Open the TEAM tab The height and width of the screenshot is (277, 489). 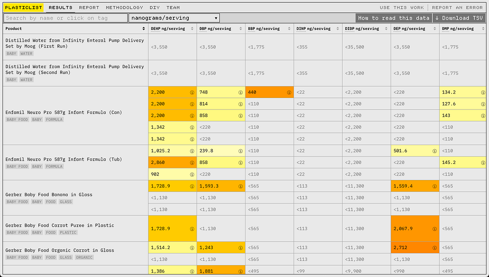point(173,7)
